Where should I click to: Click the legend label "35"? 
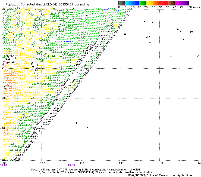point(167,7)
